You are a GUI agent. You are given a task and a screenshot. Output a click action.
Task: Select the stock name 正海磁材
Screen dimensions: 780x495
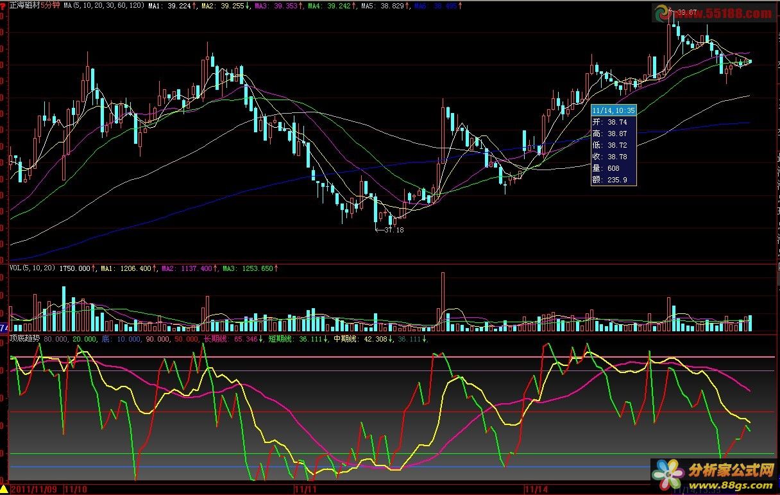24,5
